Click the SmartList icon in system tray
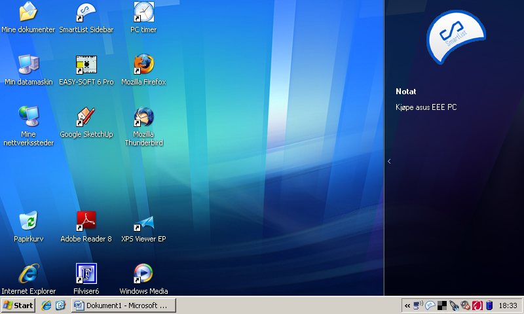Image resolution: width=524 pixels, height=314 pixels. pos(430,305)
